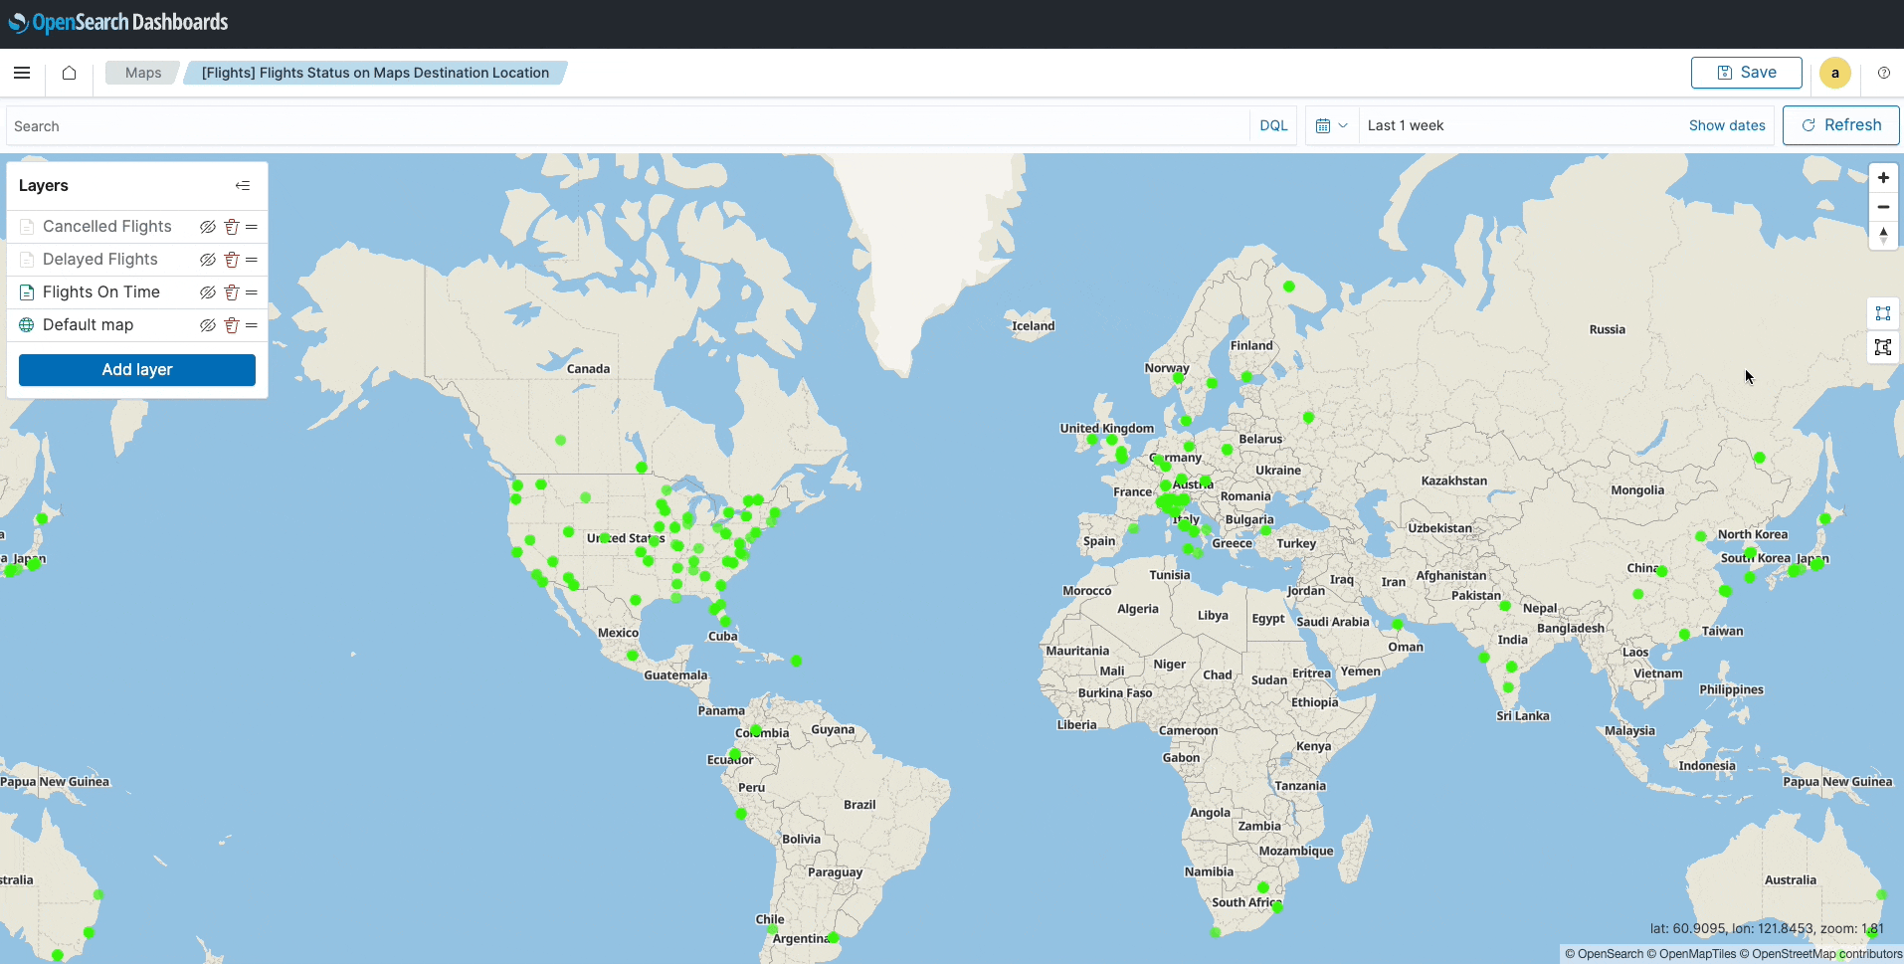Screen dimensions: 1904x964
Task: Hide the Flights On Time layer
Action: coord(207,292)
